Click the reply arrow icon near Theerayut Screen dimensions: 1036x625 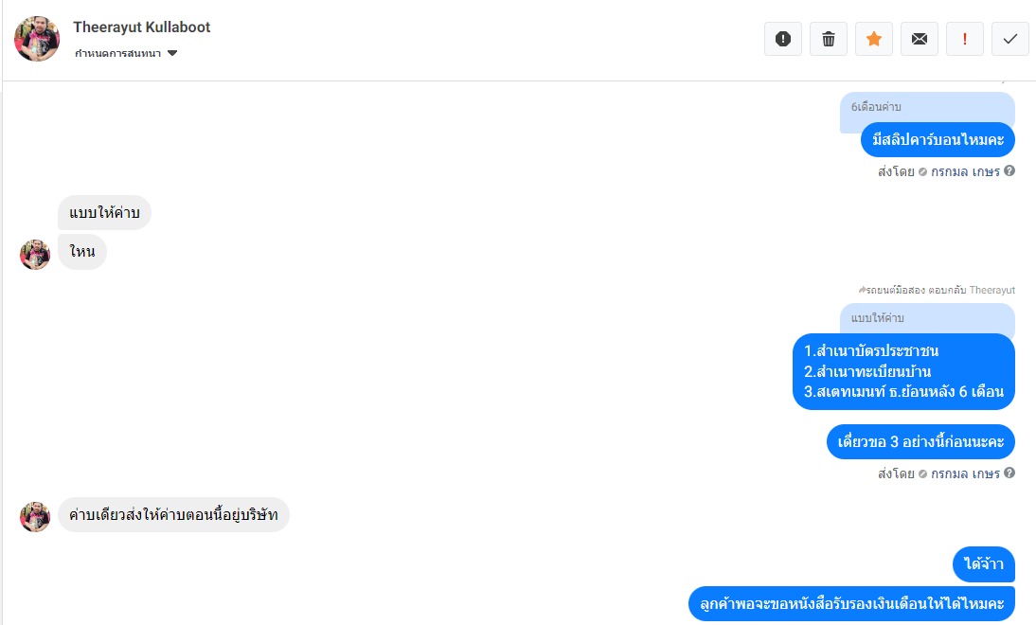[x=862, y=290]
